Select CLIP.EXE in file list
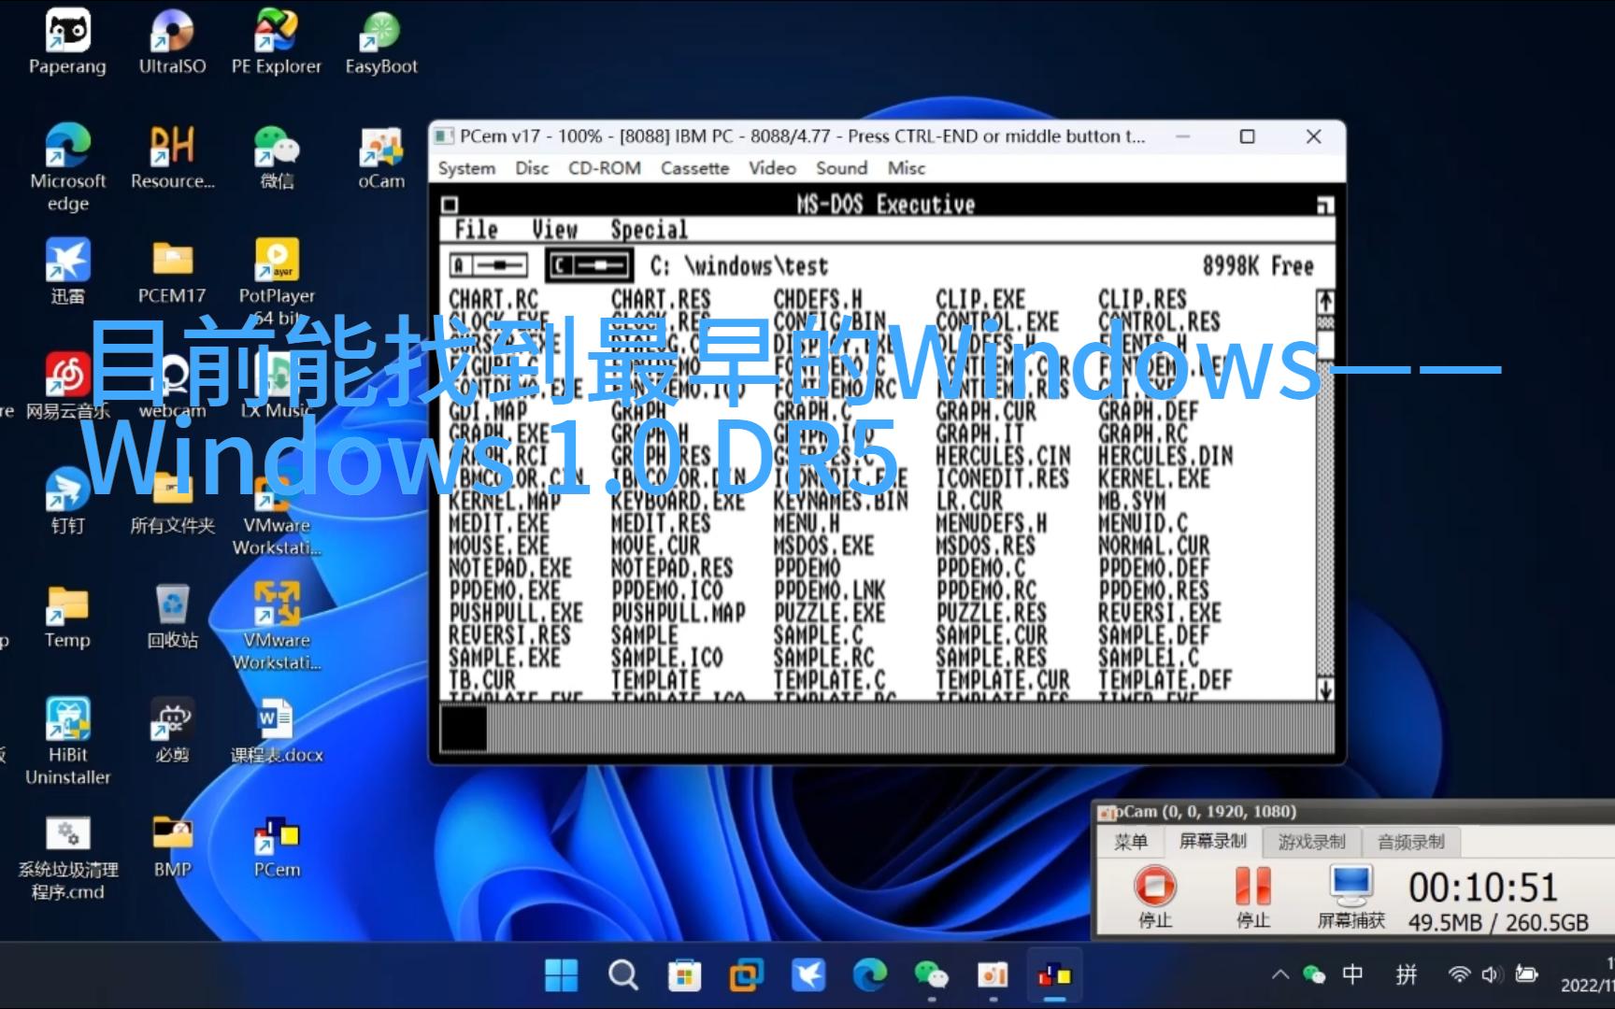The height and width of the screenshot is (1009, 1615). pyautogui.click(x=980, y=299)
